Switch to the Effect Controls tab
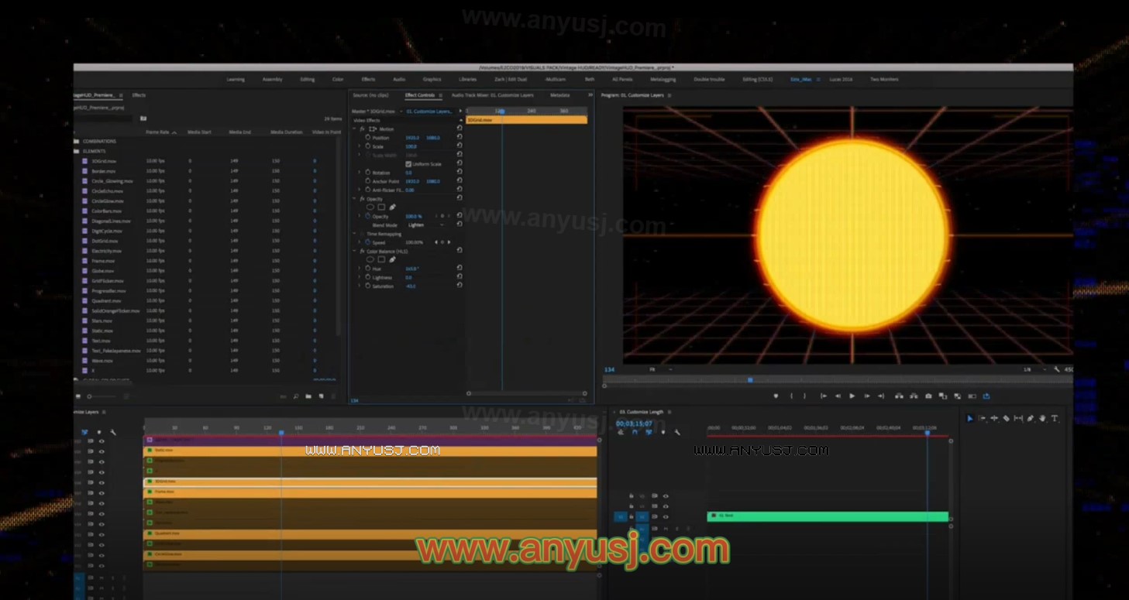This screenshot has height=600, width=1129. (x=420, y=95)
